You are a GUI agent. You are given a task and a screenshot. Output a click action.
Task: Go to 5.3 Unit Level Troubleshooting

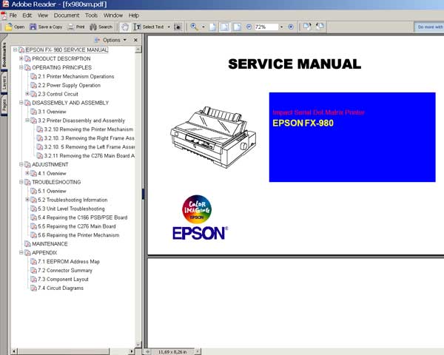(71, 209)
